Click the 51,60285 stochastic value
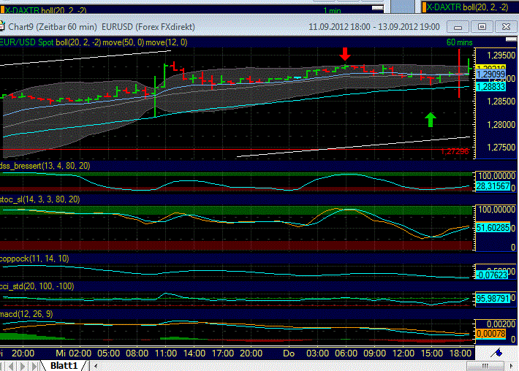 coord(493,228)
